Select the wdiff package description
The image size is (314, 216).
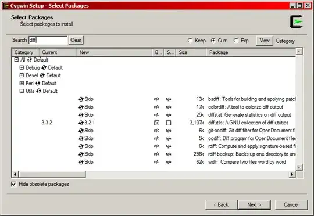click(247, 162)
